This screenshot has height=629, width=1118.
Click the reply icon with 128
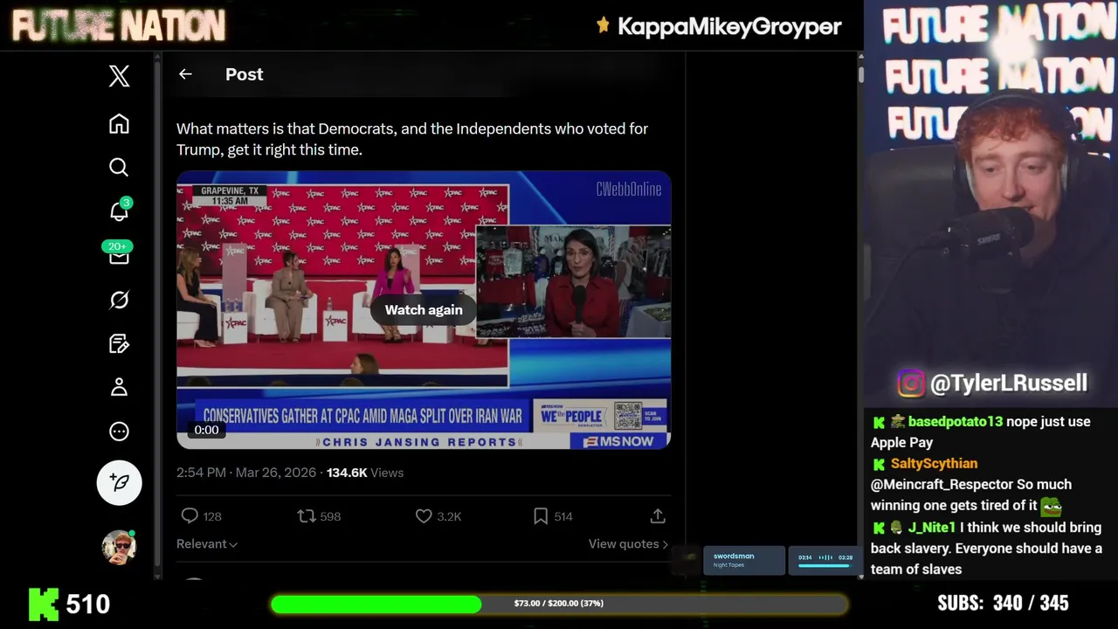(190, 516)
